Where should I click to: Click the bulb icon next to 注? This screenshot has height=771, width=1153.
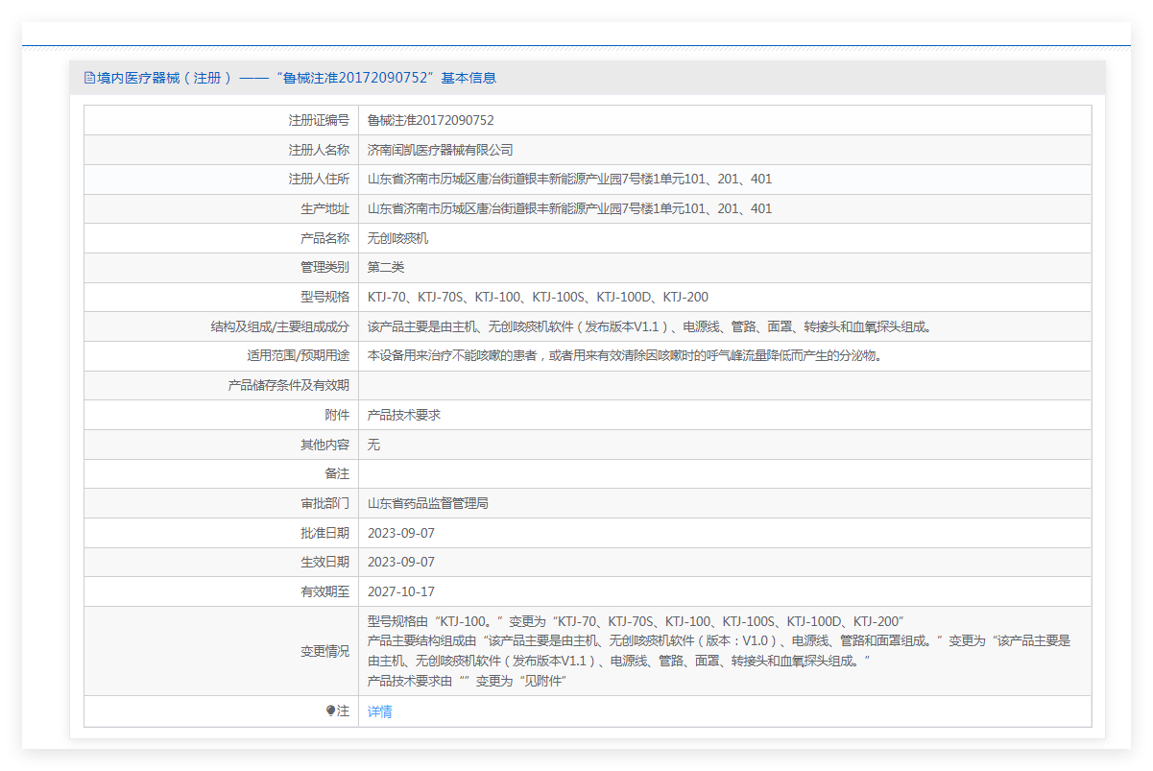click(331, 711)
